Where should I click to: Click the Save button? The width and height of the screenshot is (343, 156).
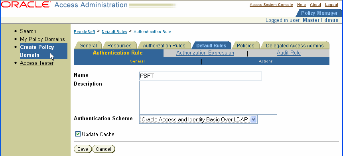[x=83, y=149]
